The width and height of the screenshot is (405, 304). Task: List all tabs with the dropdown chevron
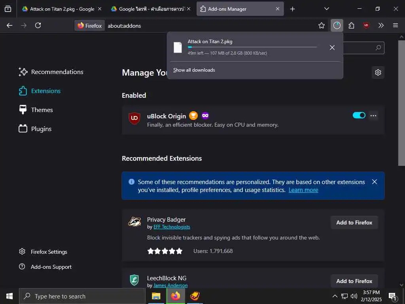click(x=326, y=9)
